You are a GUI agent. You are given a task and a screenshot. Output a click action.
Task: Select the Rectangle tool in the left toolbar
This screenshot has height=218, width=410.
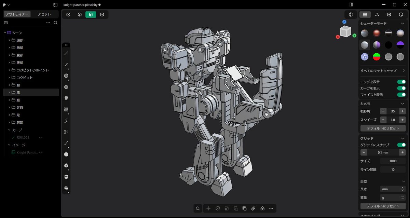[x=66, y=109]
